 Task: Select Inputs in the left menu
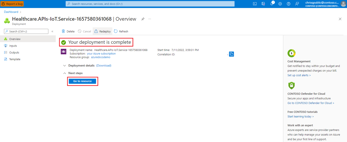click(x=13, y=46)
